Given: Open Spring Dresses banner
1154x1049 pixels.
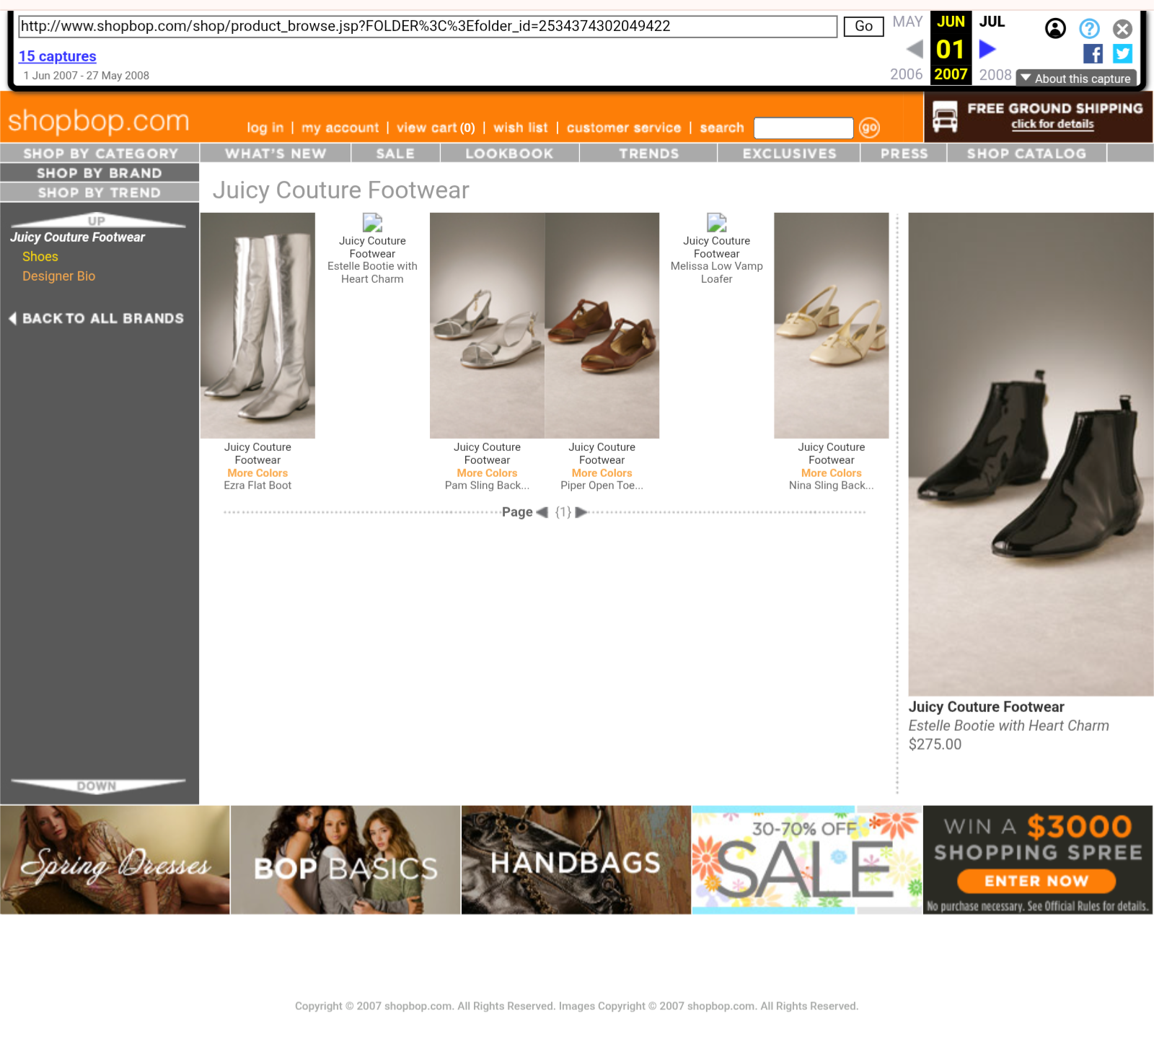Looking at the screenshot, I should click(x=115, y=860).
